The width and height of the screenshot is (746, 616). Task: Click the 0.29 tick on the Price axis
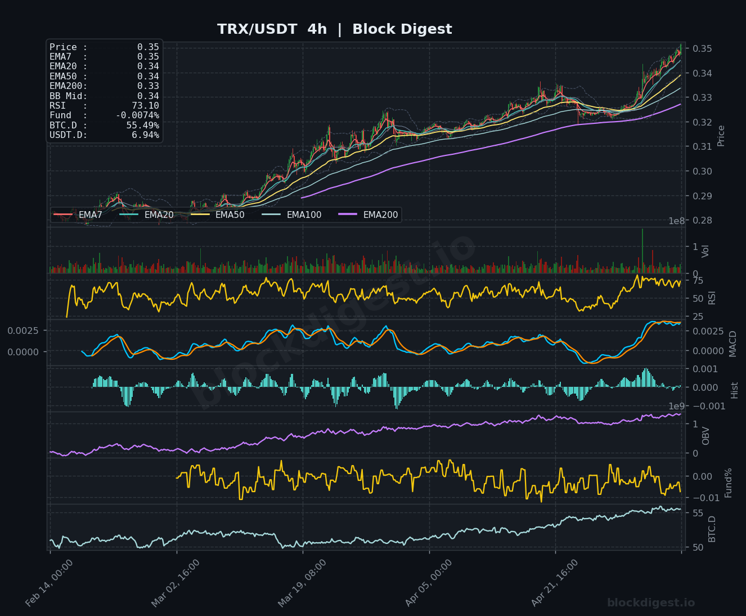click(x=702, y=196)
